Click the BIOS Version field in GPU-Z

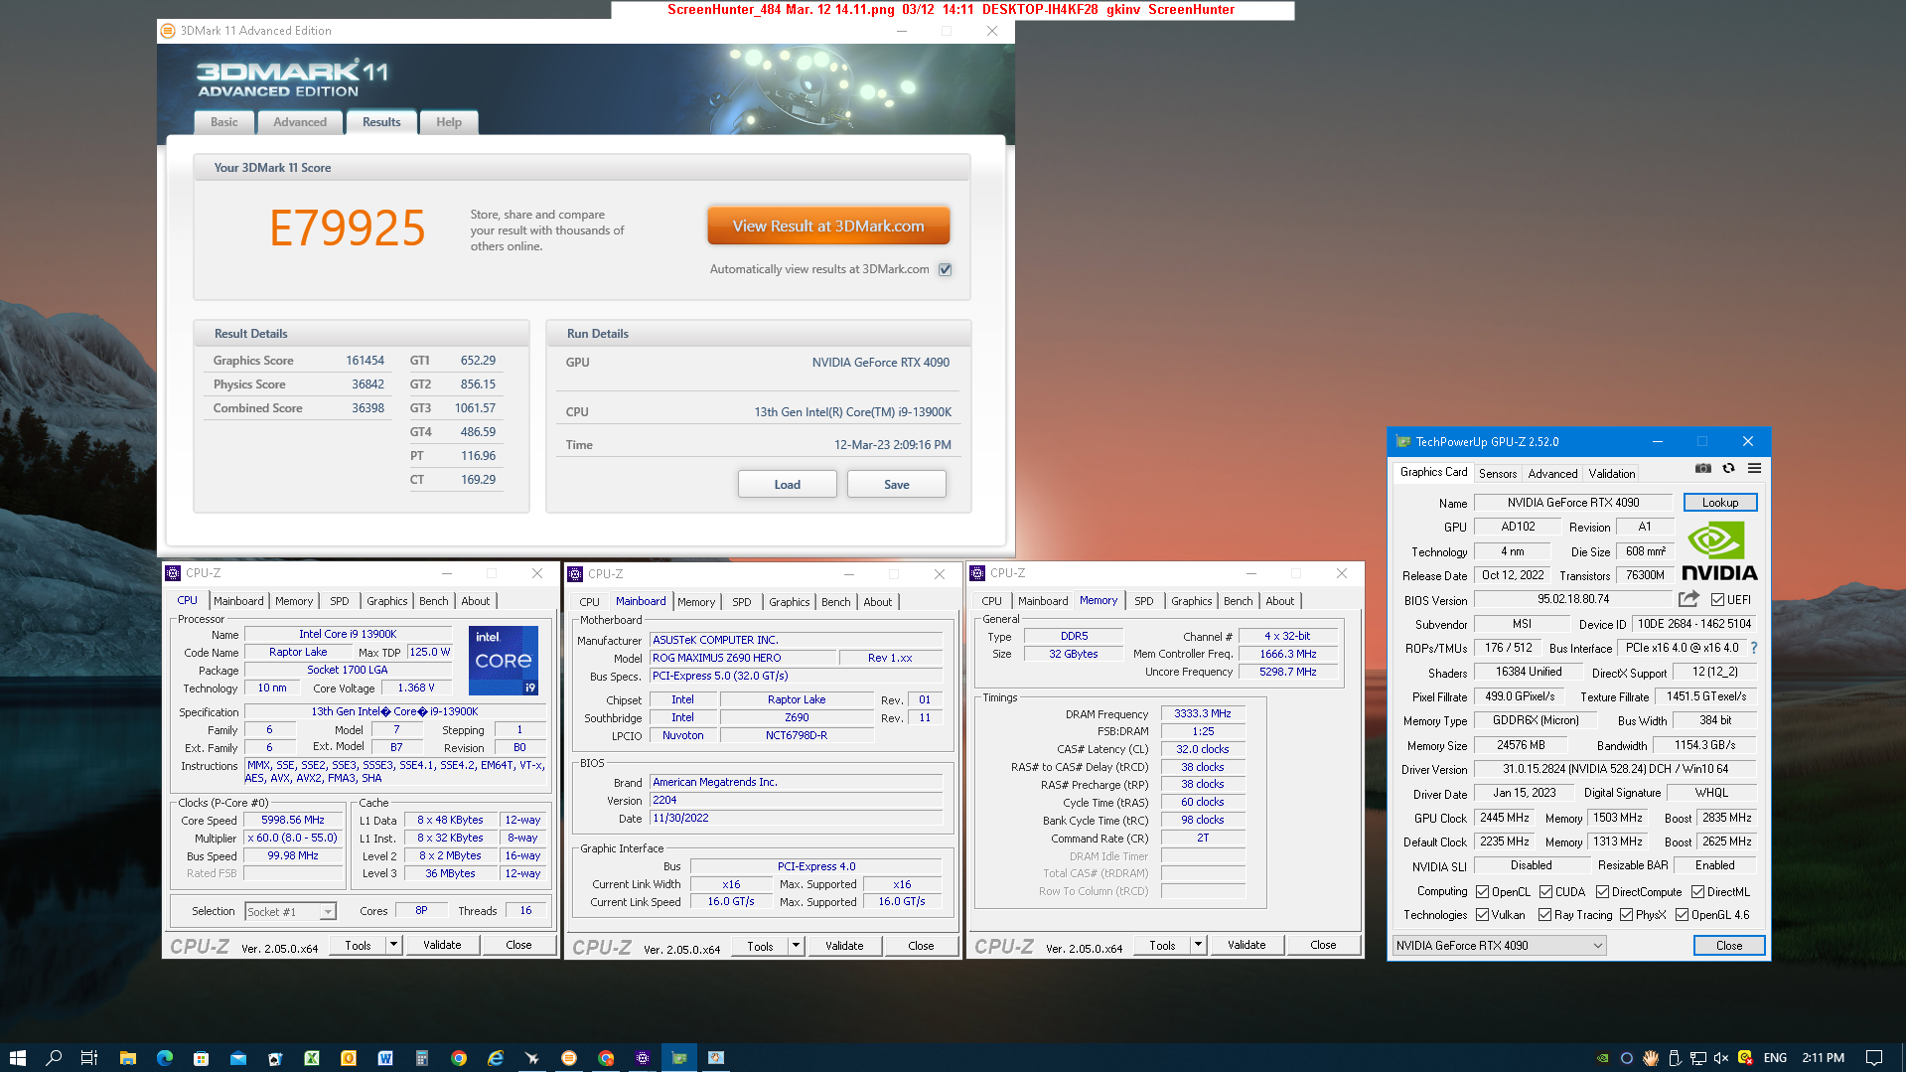(x=1572, y=599)
